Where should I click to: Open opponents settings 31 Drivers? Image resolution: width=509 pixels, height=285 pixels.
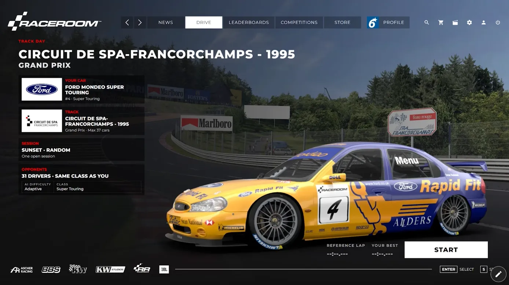(81, 179)
